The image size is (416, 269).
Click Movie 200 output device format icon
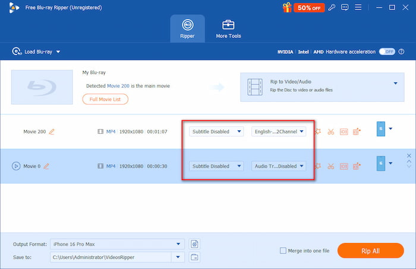click(381, 129)
